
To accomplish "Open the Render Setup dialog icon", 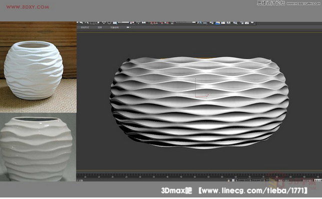I will 241,22.
